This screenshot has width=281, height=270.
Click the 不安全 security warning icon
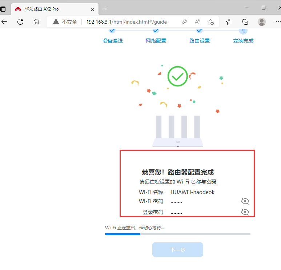pyautogui.click(x=56, y=22)
